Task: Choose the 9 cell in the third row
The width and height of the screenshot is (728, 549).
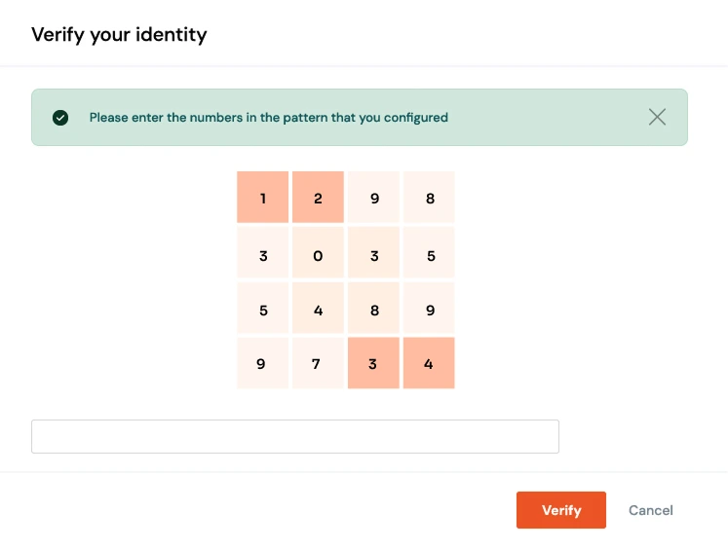Action: 429,309
